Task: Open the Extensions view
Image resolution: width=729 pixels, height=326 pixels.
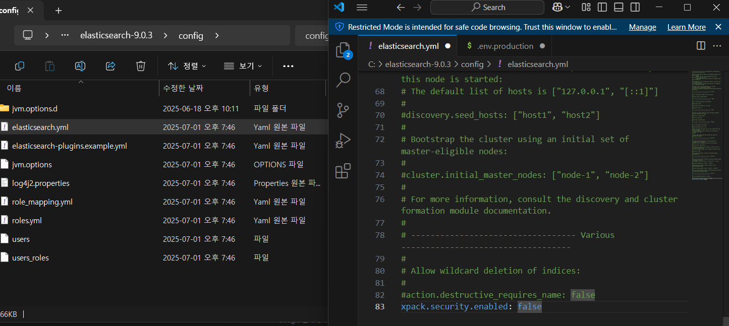Action: click(343, 171)
